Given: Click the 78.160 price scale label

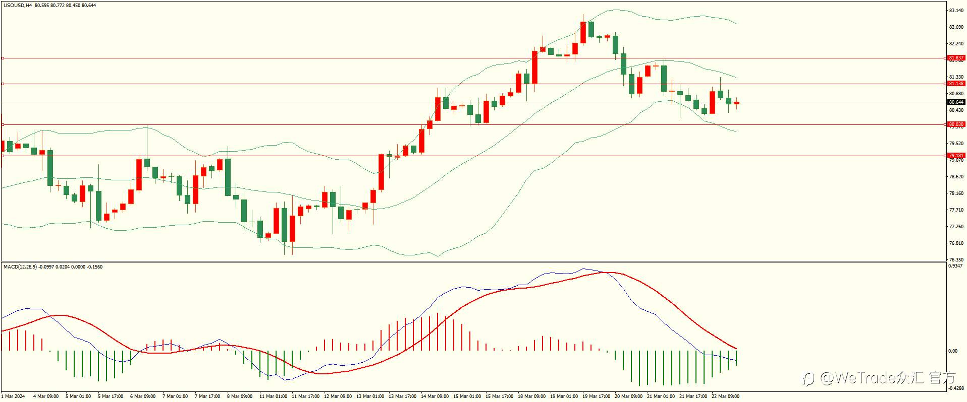Looking at the screenshot, I should (956, 193).
